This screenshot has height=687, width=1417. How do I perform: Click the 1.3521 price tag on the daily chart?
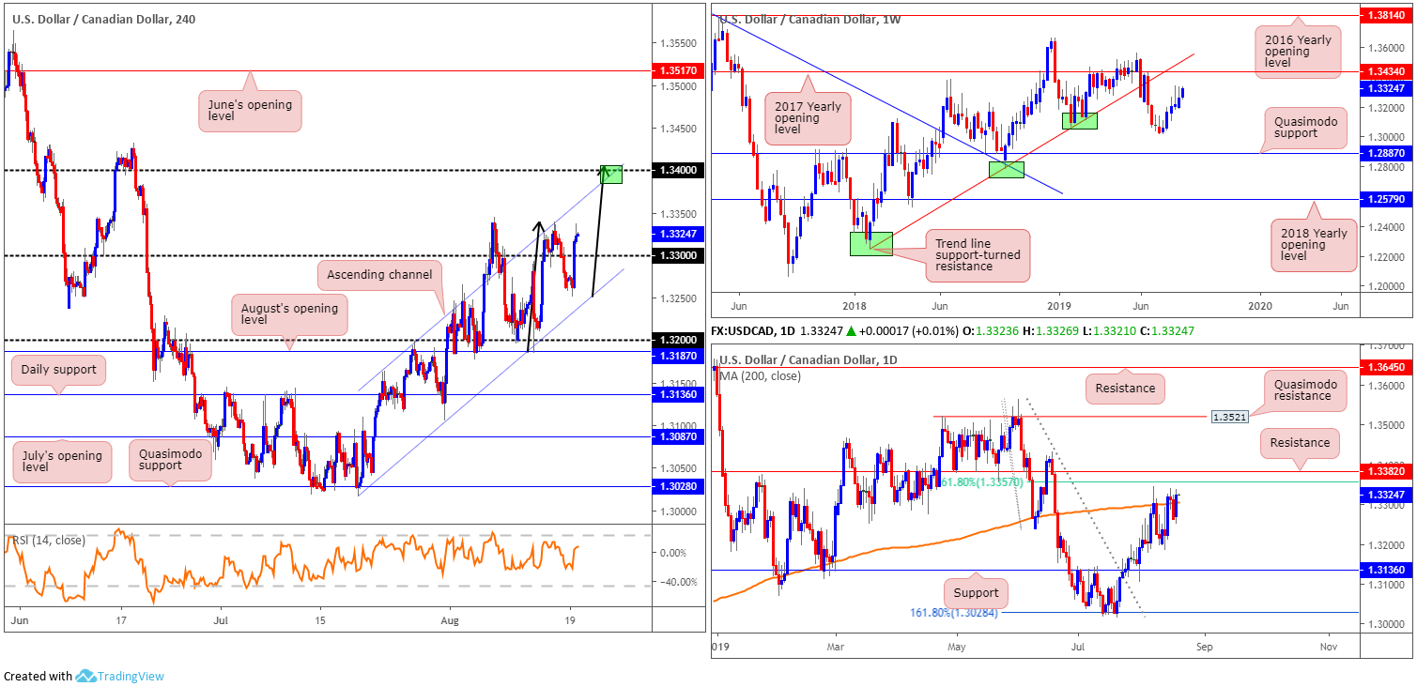pos(1229,417)
